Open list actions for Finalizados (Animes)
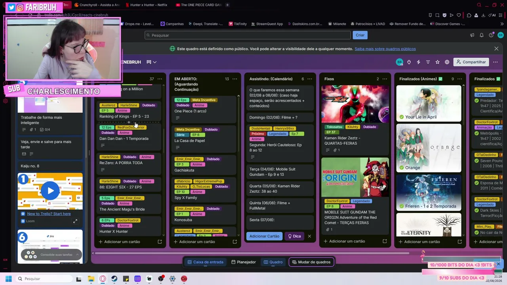The width and height of the screenshot is (507, 285). (460, 79)
